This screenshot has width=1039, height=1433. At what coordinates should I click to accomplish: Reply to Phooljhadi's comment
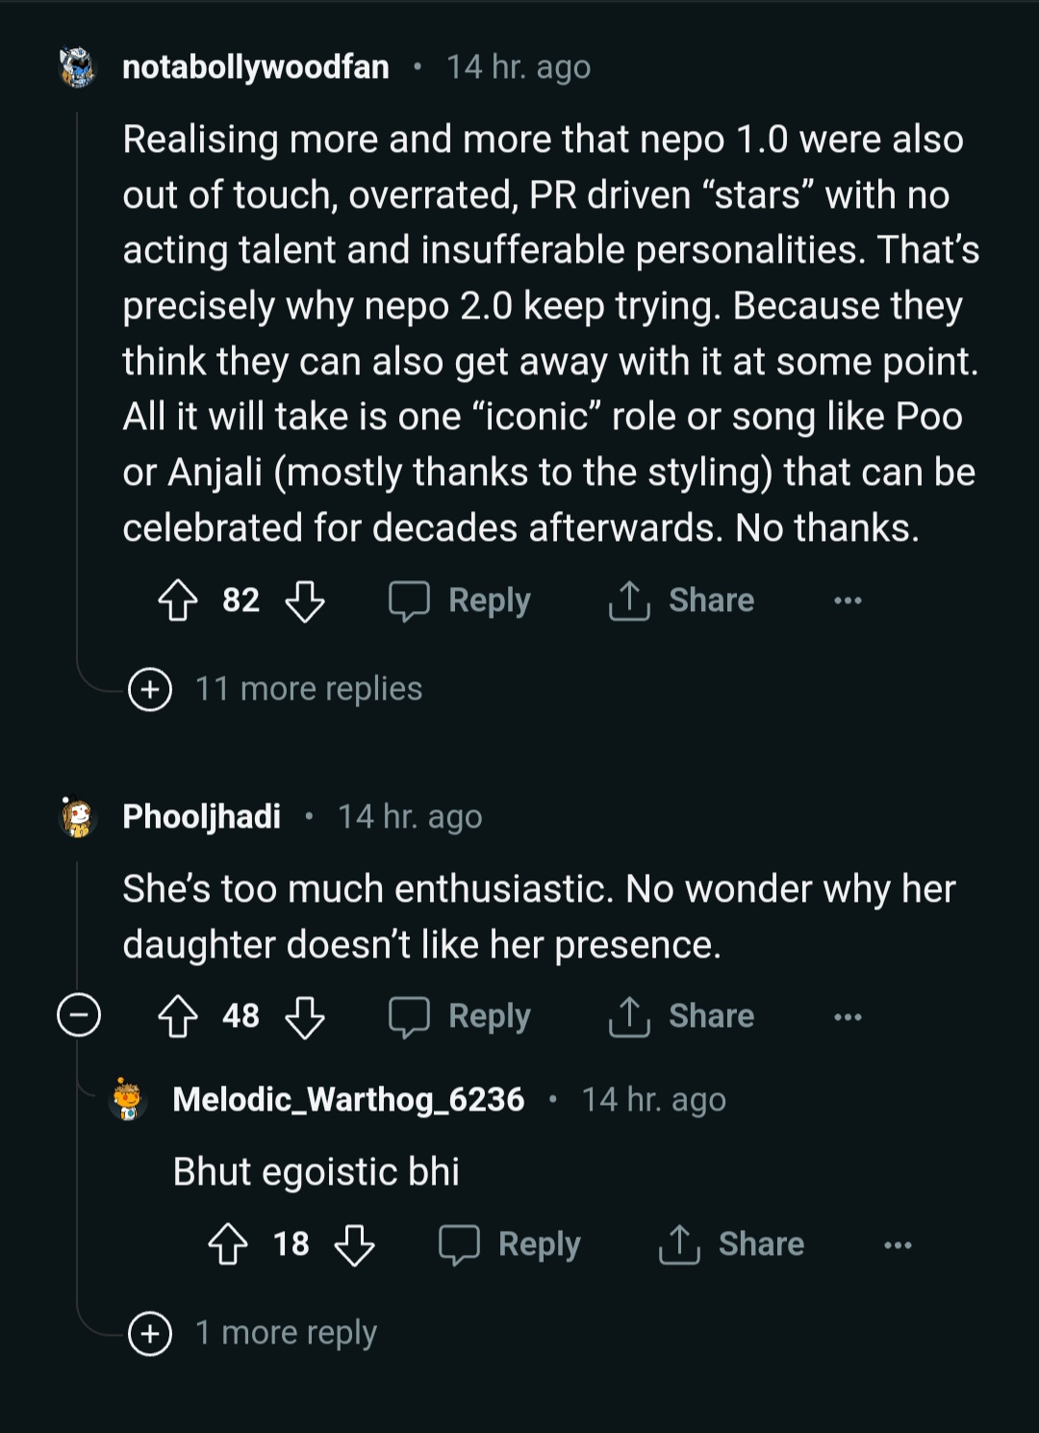[x=460, y=1016]
